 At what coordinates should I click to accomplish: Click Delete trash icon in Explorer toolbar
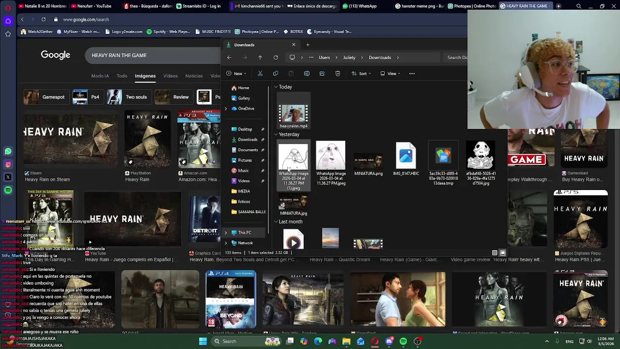pyautogui.click(x=338, y=74)
